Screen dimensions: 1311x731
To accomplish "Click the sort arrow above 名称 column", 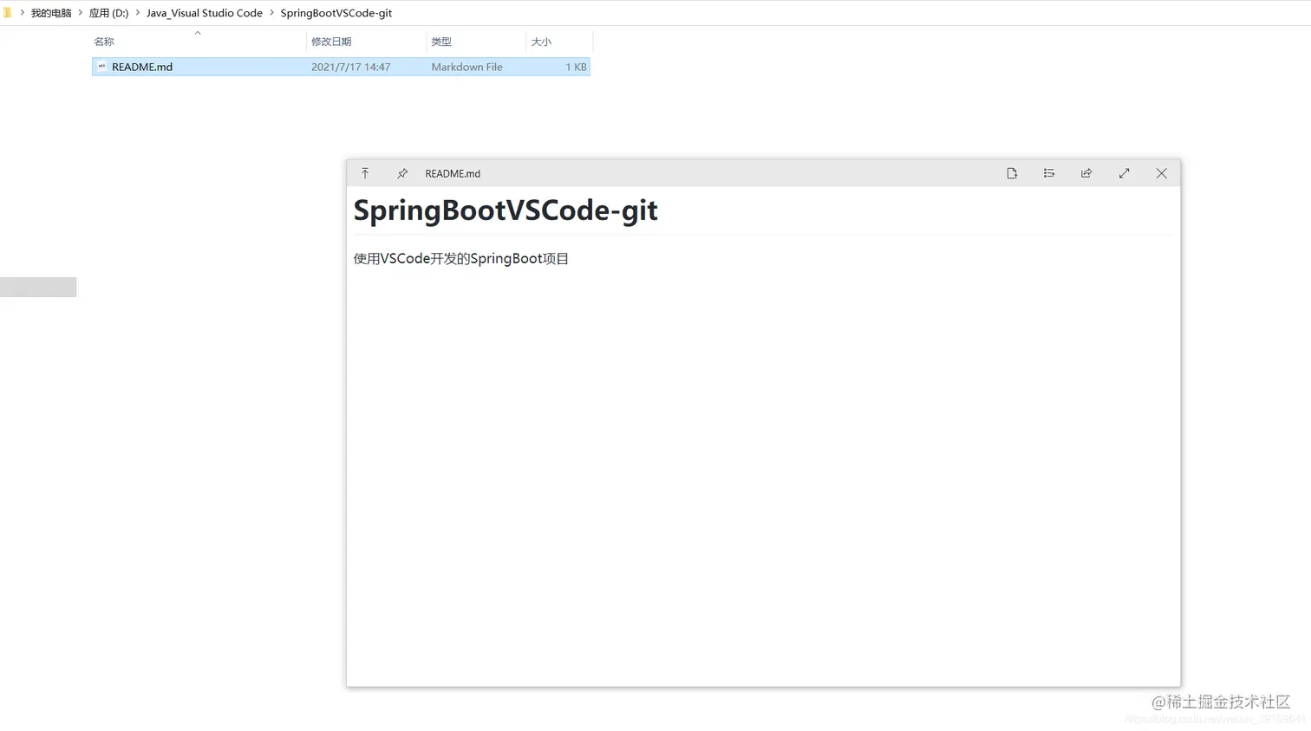I will click(198, 33).
